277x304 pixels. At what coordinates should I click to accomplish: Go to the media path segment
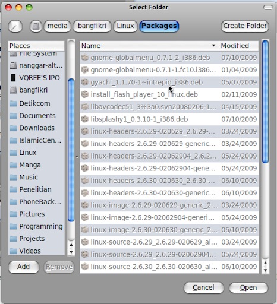coord(57,26)
